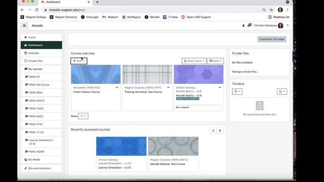Click the Customise this page button
This screenshot has width=324, height=182.
pos(272,39)
